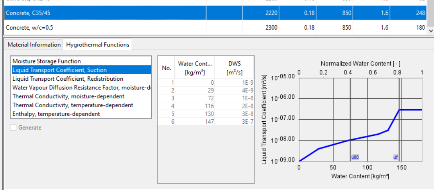Image resolution: width=434 pixels, height=190 pixels.
Task: Select Thermal Conductivity, temperature-dependent
Action: click(73, 105)
